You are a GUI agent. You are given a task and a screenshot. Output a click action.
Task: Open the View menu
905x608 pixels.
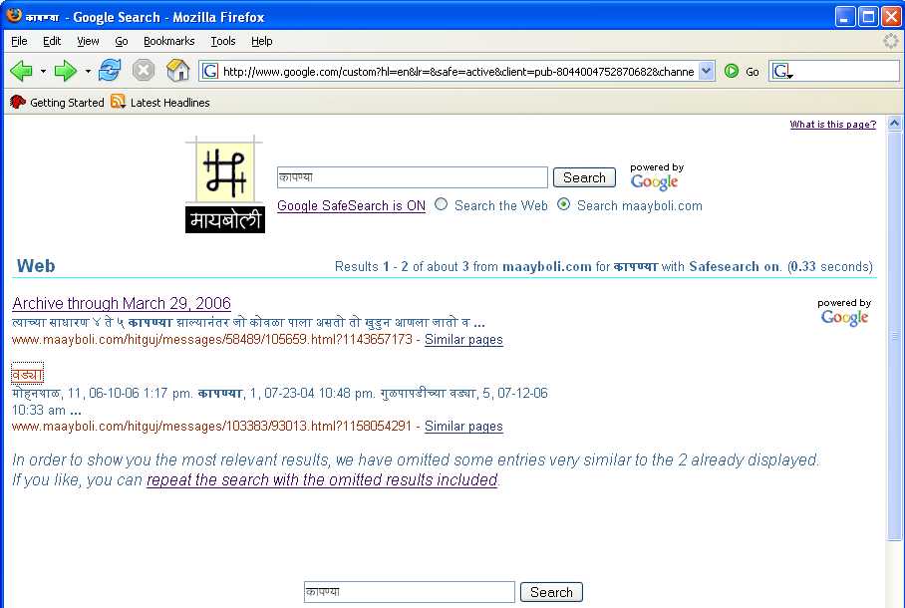(88, 41)
